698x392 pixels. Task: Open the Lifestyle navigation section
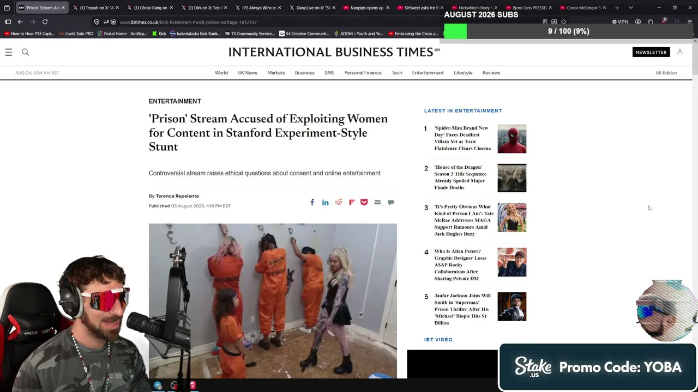click(463, 73)
